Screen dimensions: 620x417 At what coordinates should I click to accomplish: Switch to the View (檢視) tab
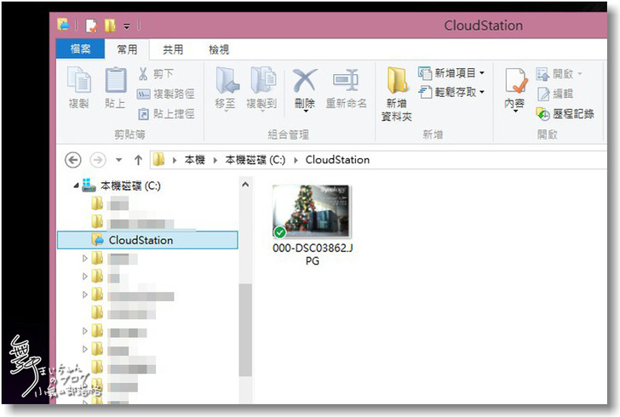coord(219,49)
